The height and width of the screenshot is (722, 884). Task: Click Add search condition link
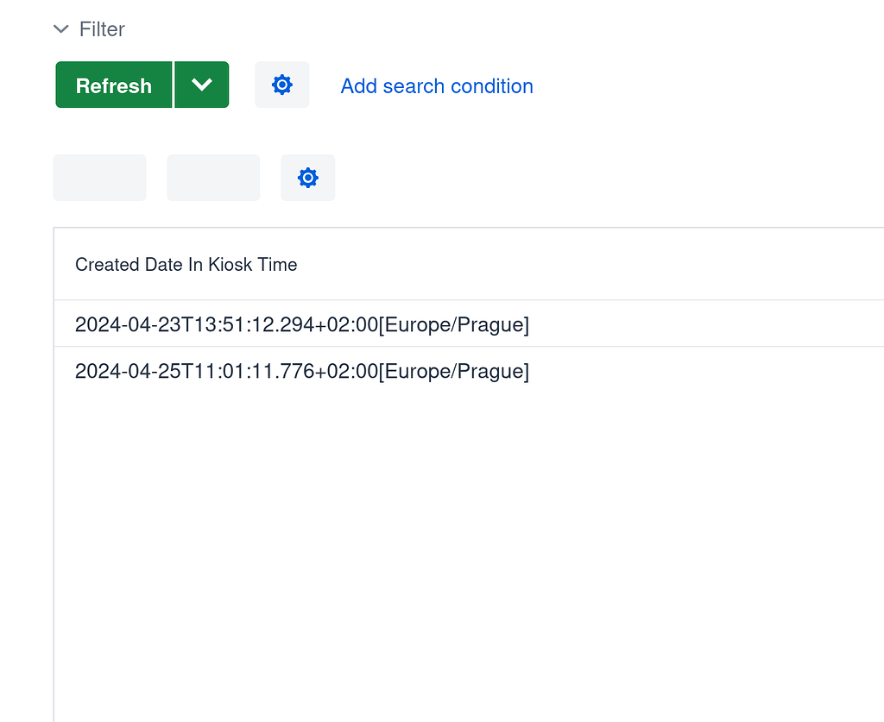tap(437, 85)
